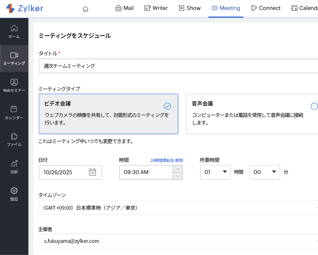Switch to the Writer app
This screenshot has height=255, width=318.
(156, 8)
